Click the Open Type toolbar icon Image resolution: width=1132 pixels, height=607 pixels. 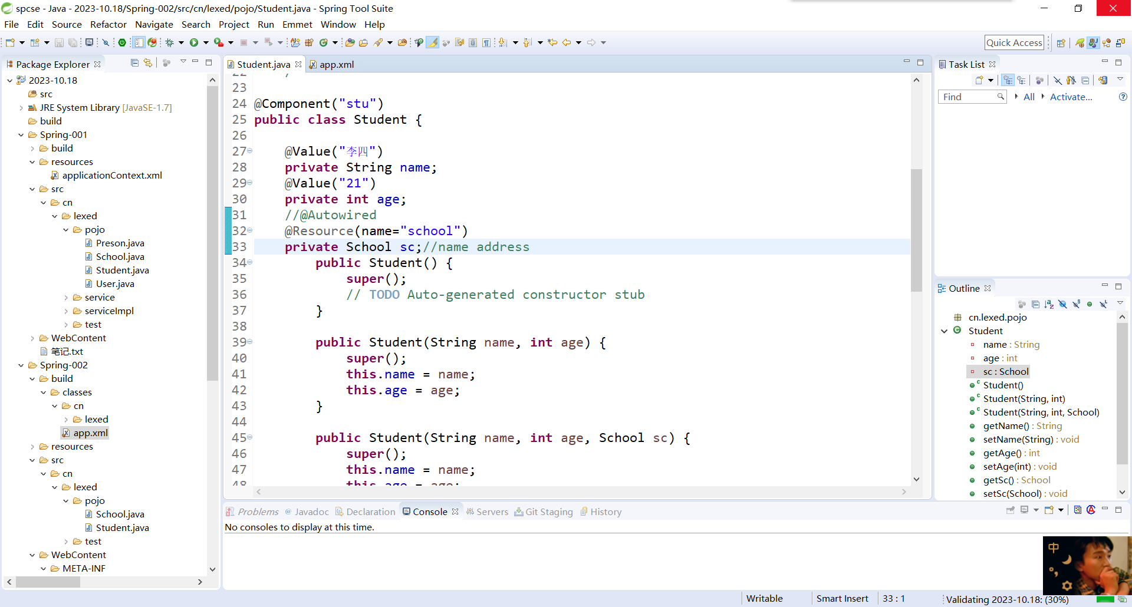click(350, 42)
